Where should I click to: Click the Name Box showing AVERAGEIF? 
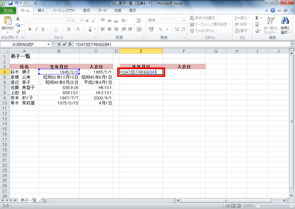click(x=24, y=44)
